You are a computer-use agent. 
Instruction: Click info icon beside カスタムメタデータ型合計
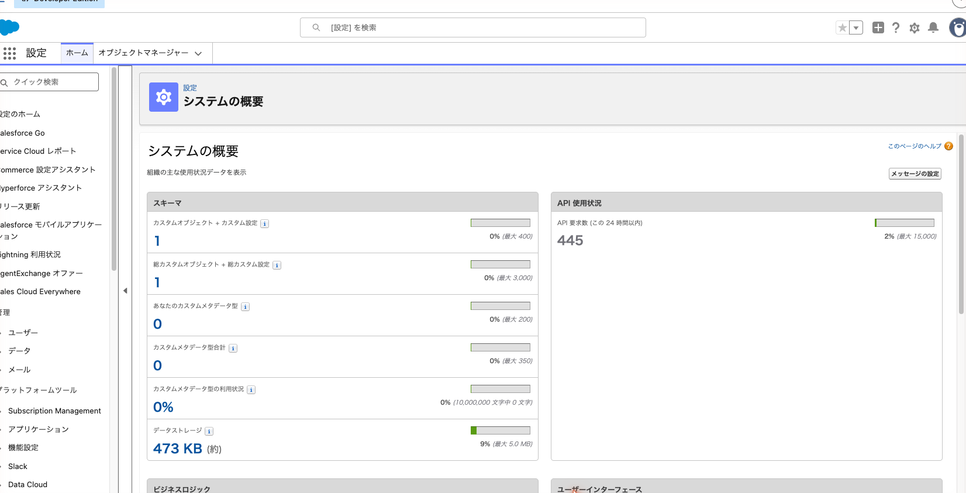(x=233, y=348)
